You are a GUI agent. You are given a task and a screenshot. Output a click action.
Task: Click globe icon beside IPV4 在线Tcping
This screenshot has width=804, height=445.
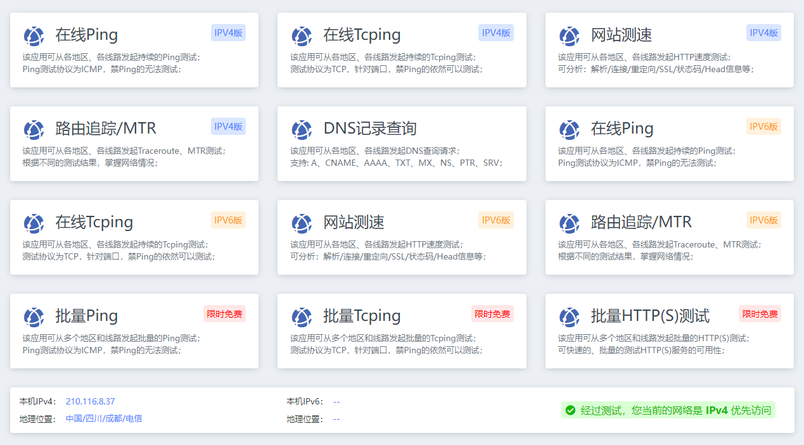[302, 36]
